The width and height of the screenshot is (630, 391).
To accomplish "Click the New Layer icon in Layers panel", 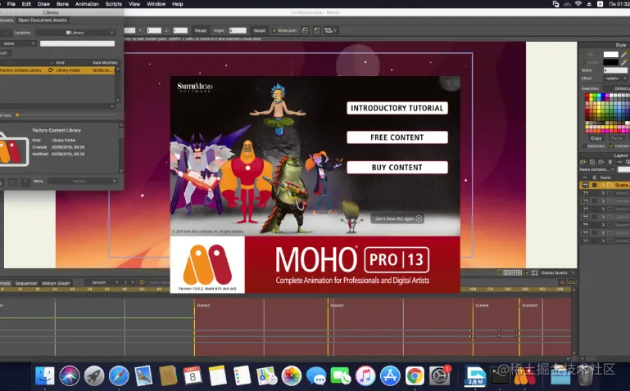I will click(x=583, y=162).
